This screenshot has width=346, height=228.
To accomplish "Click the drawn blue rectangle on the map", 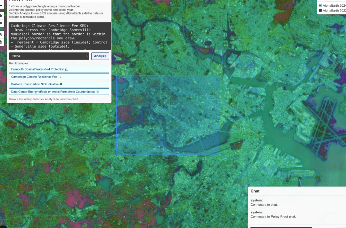I will [x=167, y=115].
